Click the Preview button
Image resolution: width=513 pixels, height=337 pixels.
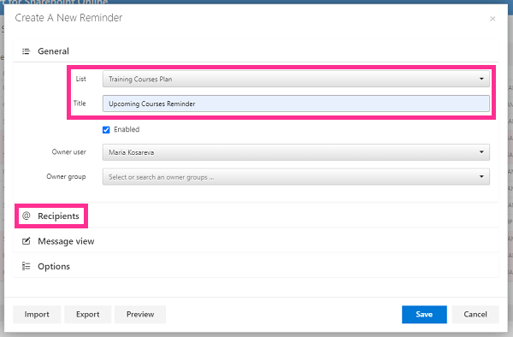pos(140,315)
